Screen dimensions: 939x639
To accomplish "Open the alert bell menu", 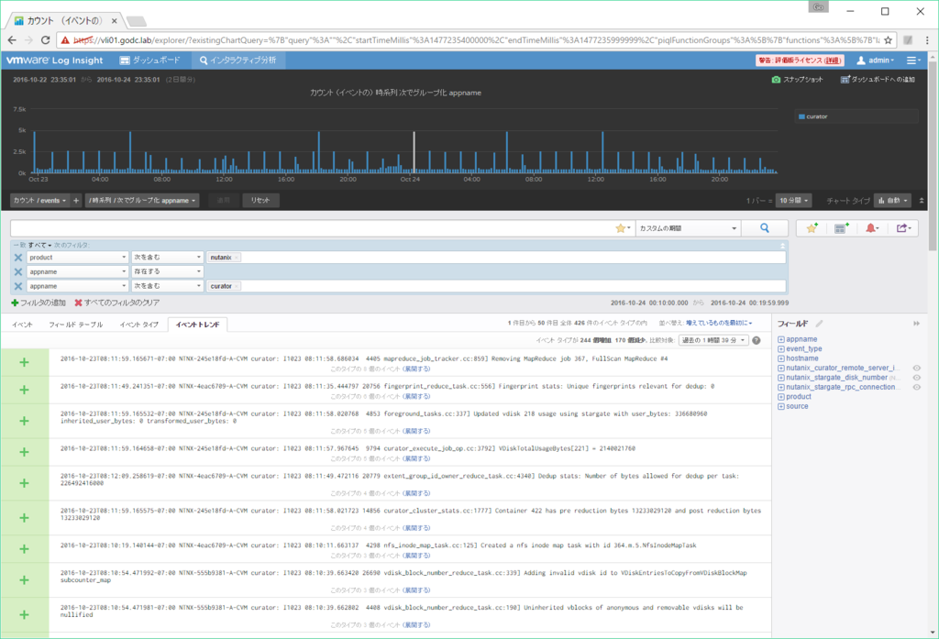I will tap(872, 228).
